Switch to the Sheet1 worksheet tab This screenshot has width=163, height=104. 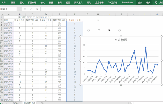(x=17, y=103)
